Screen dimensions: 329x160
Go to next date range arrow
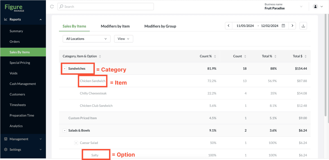click(x=292, y=26)
